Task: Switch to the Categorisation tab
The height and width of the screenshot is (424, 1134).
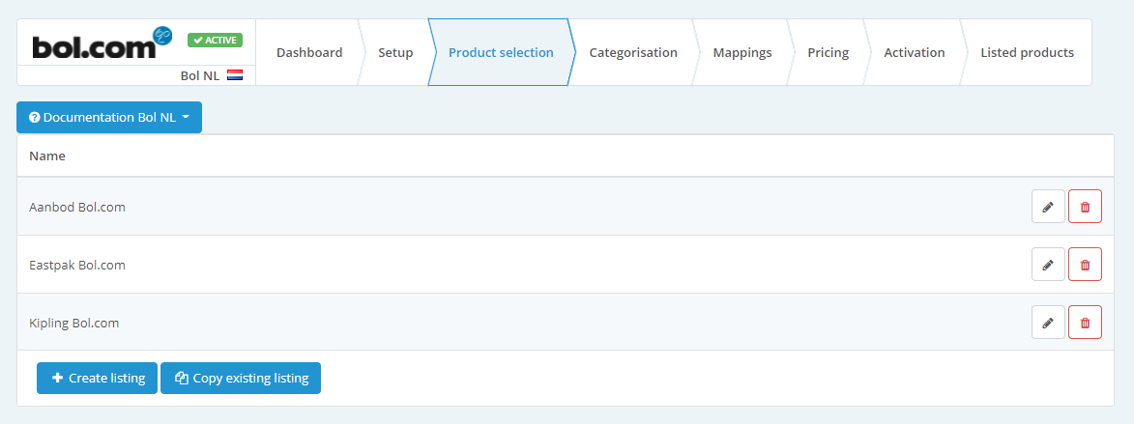Action: (633, 53)
